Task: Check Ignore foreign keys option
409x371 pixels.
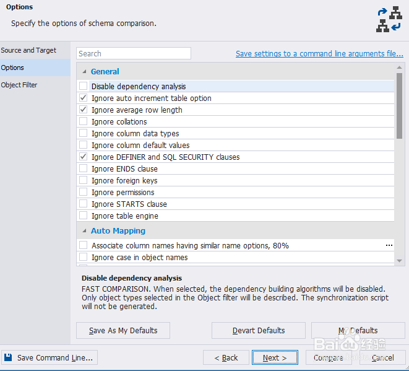Action: 84,180
